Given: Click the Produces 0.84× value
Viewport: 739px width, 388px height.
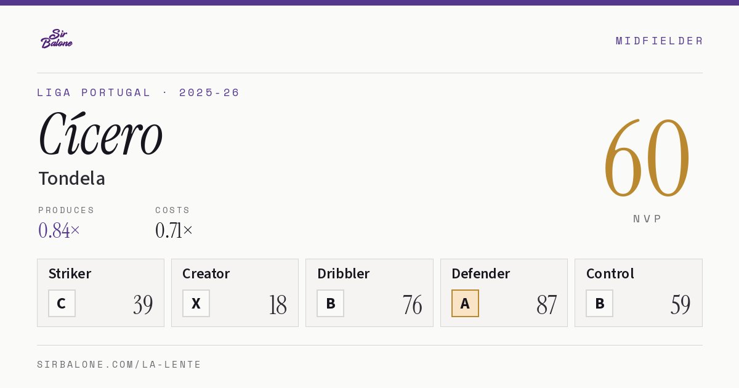Looking at the screenshot, I should pos(59,230).
